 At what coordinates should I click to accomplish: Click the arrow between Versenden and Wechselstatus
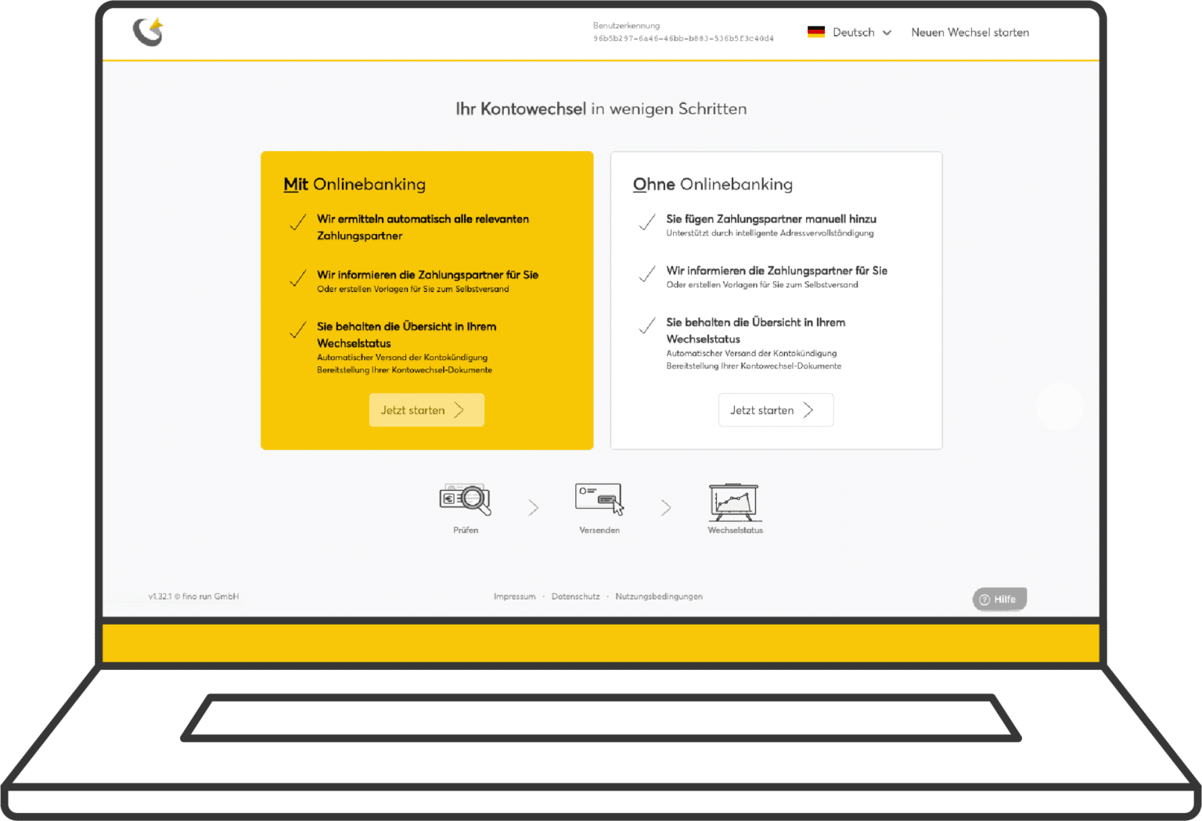[x=666, y=507]
